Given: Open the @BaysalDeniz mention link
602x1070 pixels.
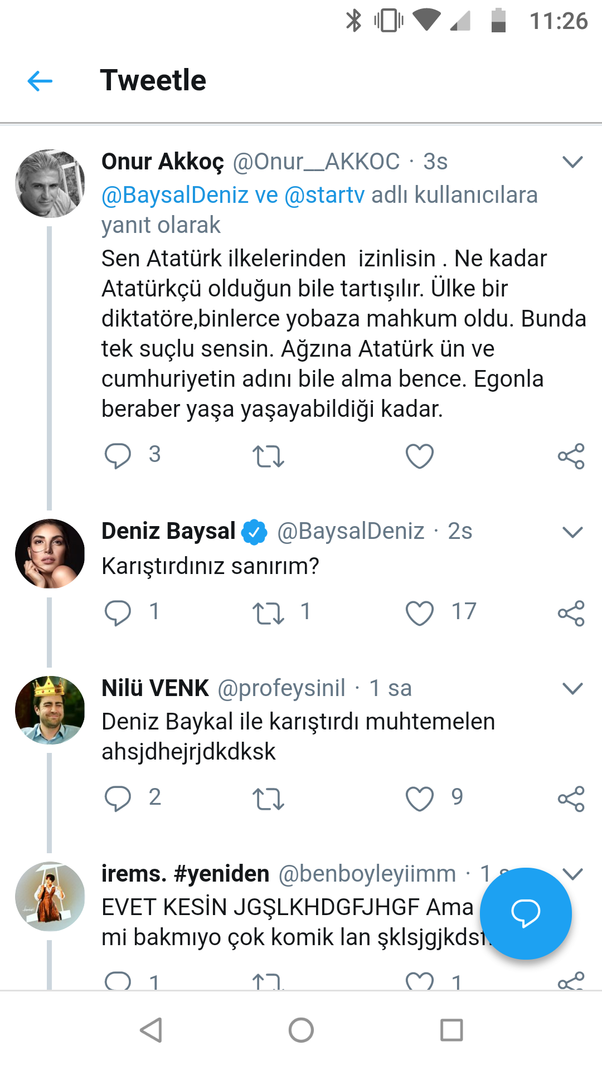Looking at the screenshot, I should pyautogui.click(x=174, y=196).
